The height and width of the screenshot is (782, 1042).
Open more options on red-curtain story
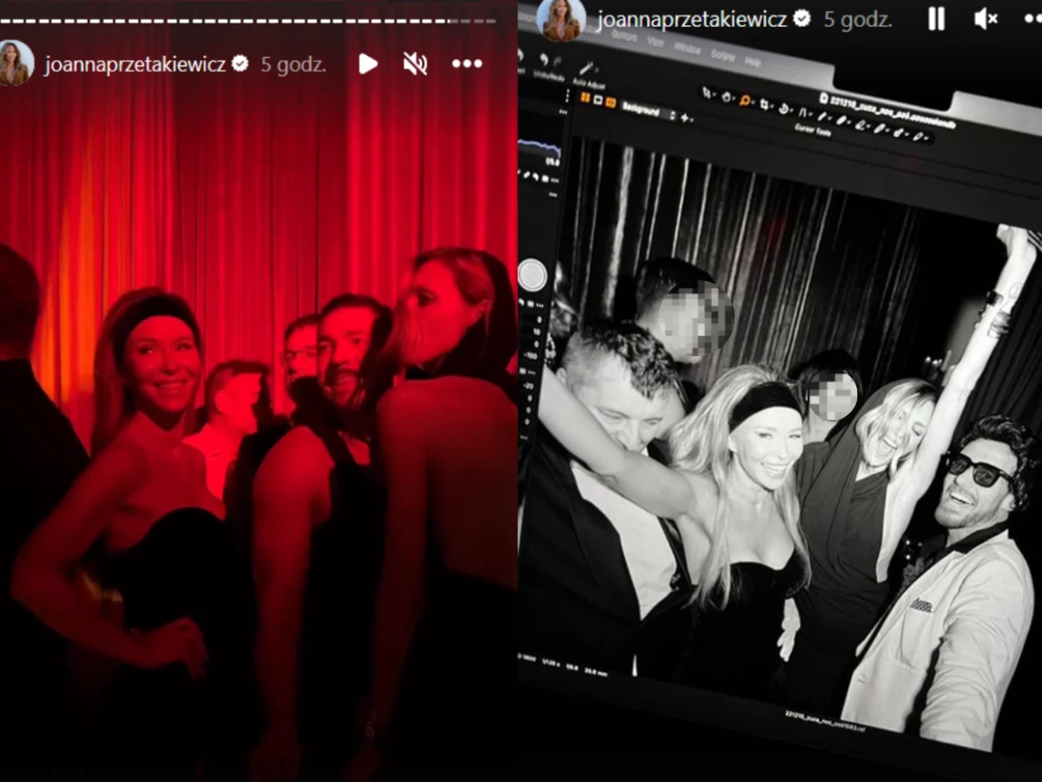tap(466, 63)
